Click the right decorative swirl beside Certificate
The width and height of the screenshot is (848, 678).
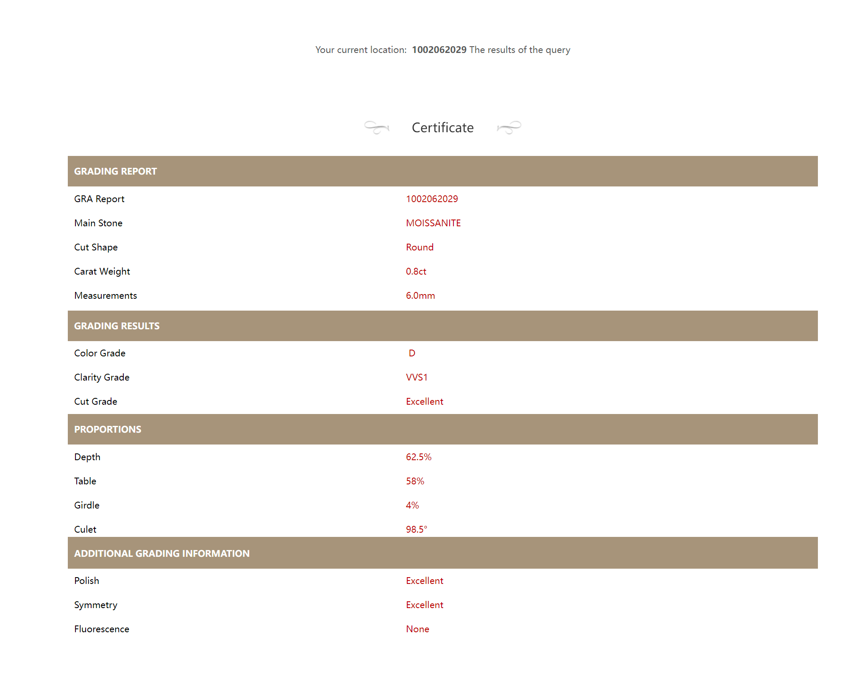509,127
